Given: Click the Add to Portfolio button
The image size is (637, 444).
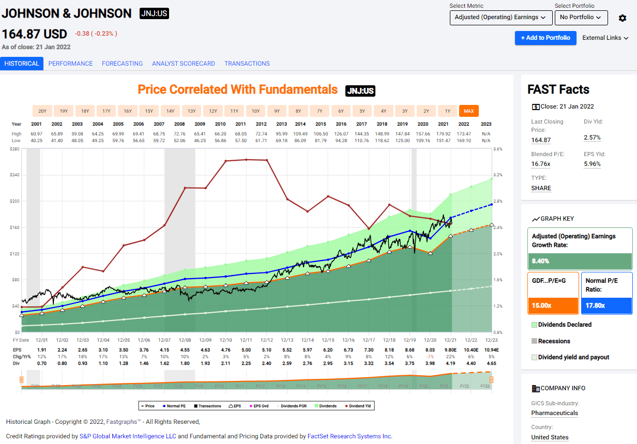Looking at the screenshot, I should [545, 38].
